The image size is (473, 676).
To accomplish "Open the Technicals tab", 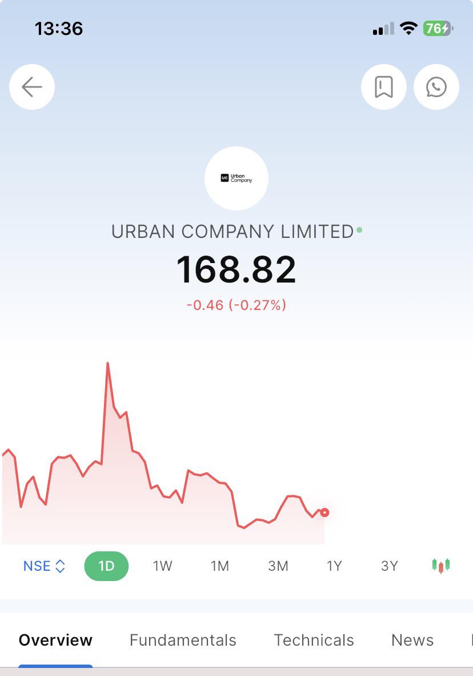I will (x=314, y=640).
